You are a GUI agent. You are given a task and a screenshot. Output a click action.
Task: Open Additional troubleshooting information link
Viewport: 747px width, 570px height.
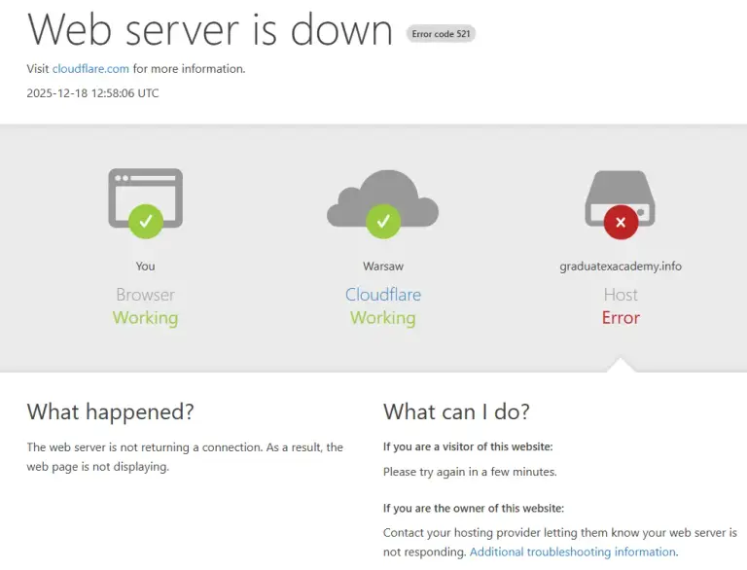pyautogui.click(x=573, y=552)
